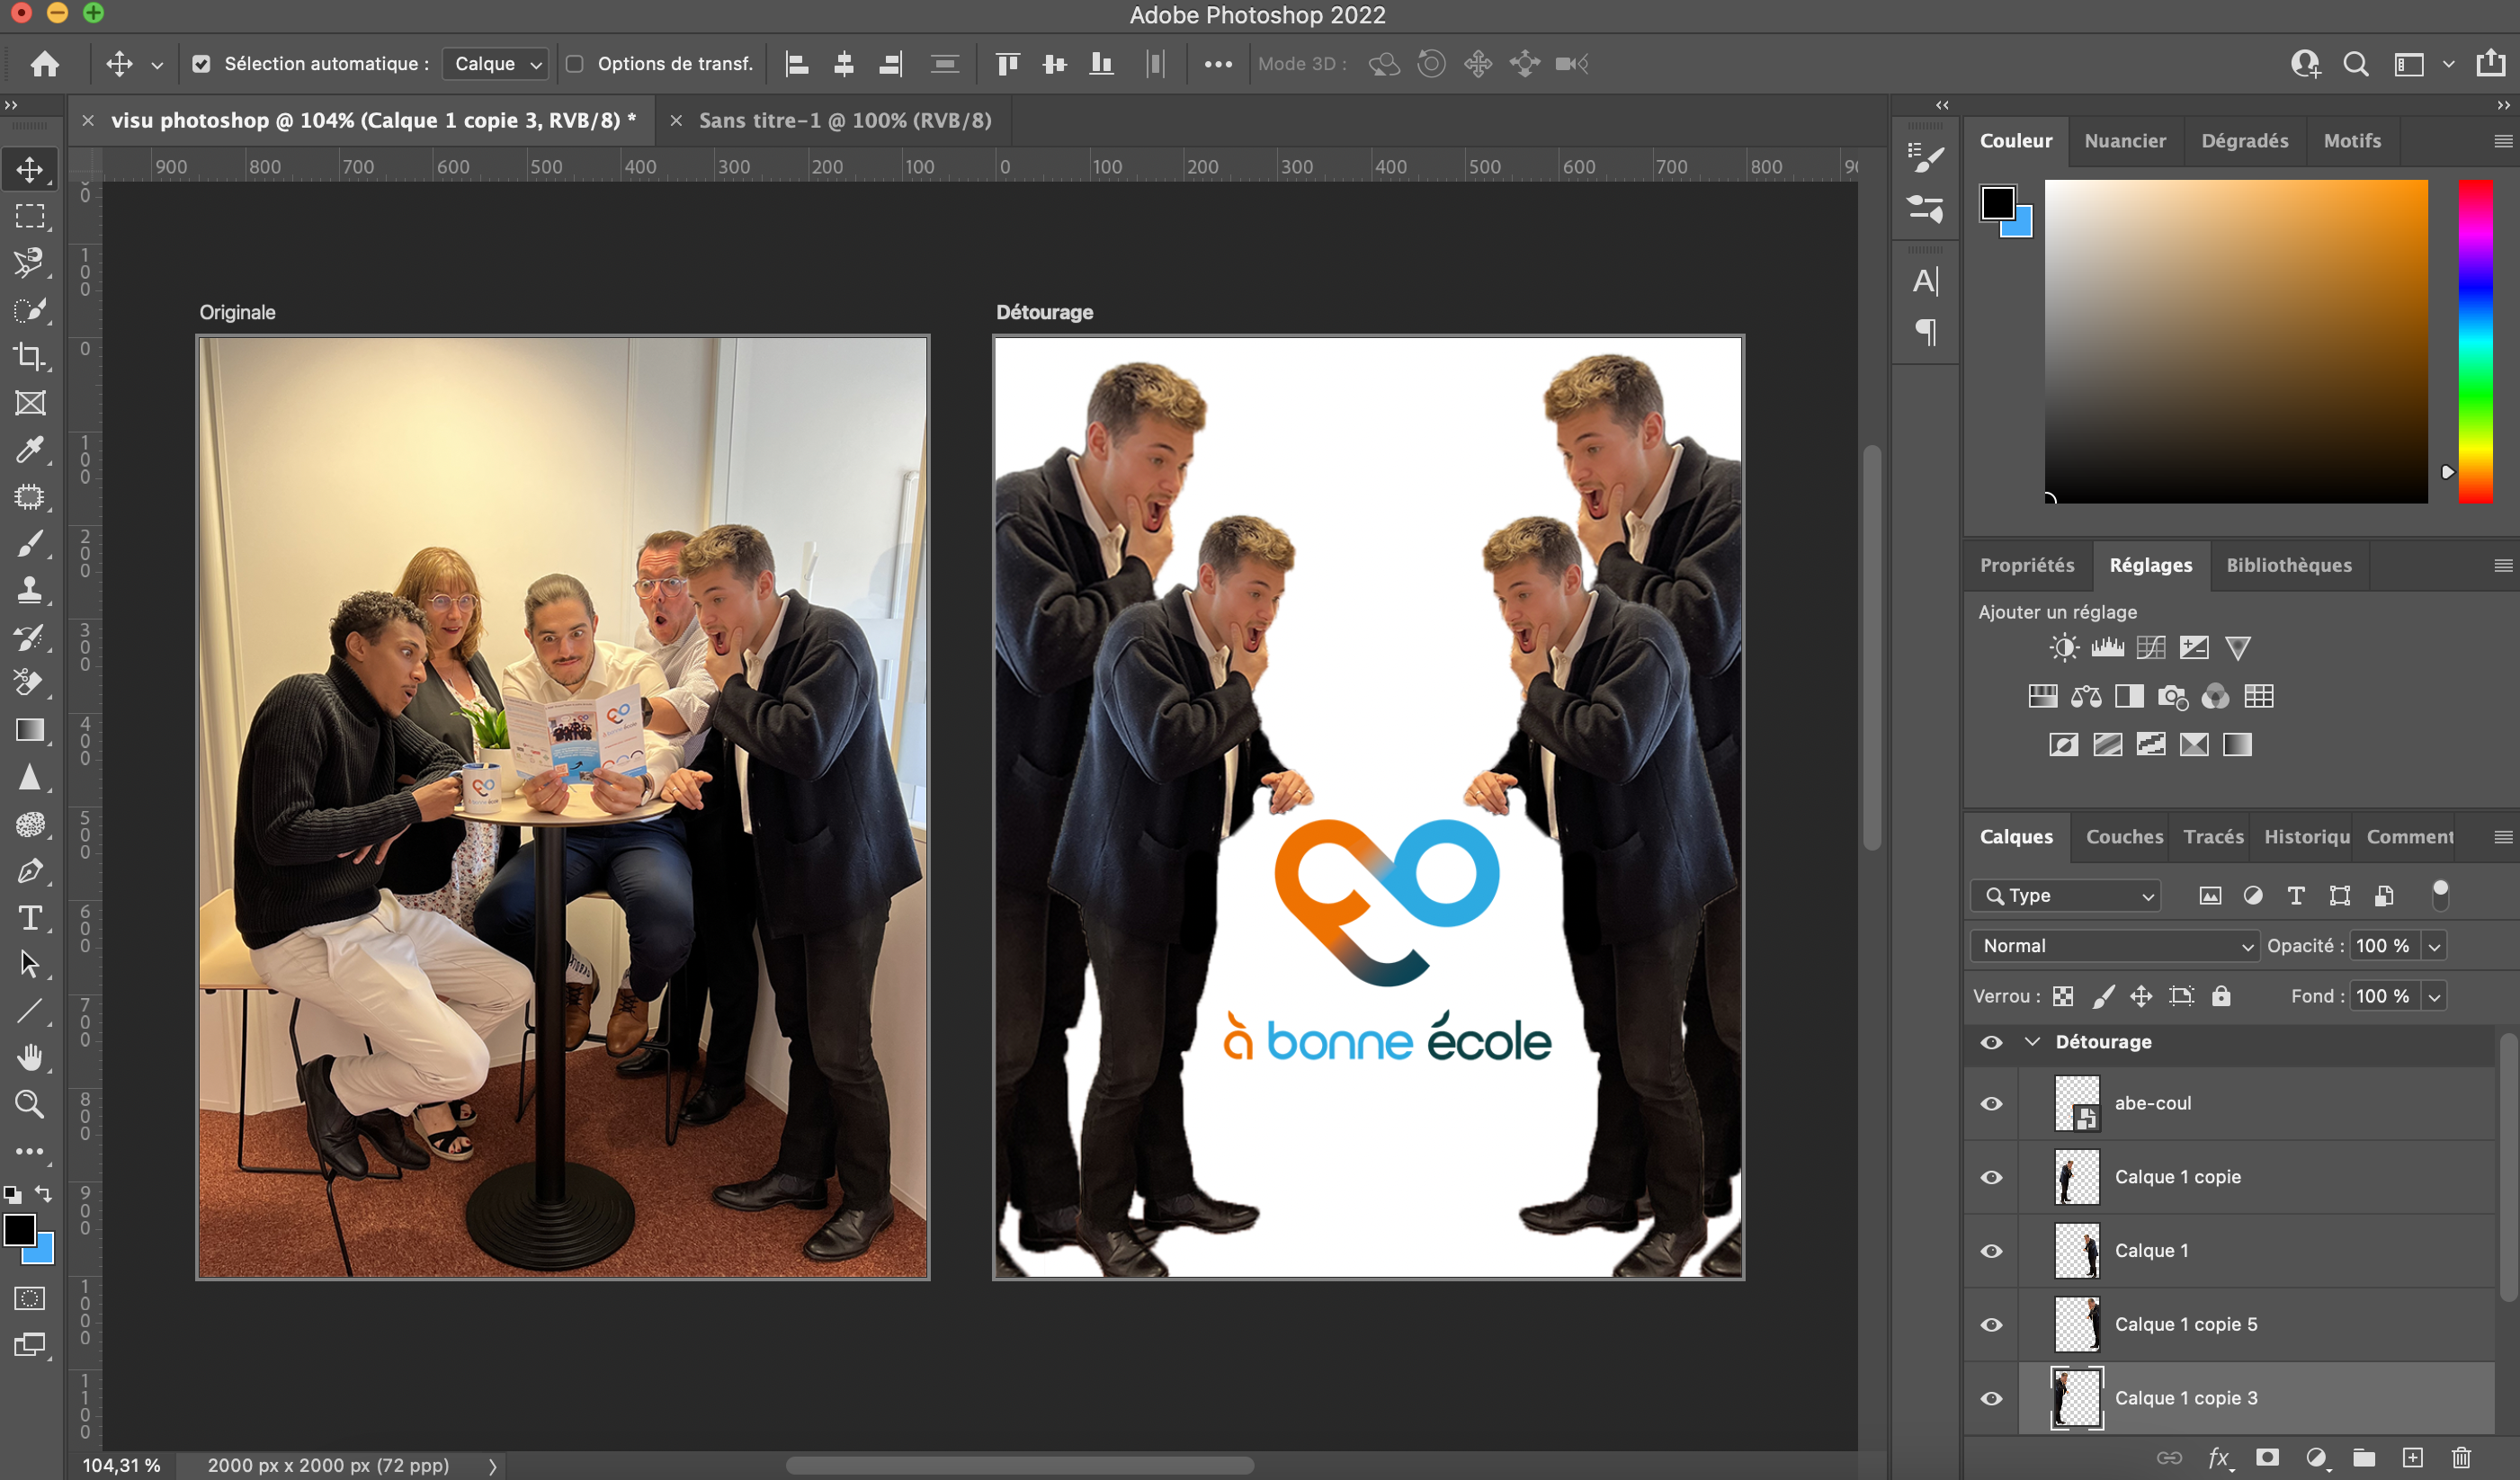Open the Fond value dropdown arrow

pos(2434,996)
